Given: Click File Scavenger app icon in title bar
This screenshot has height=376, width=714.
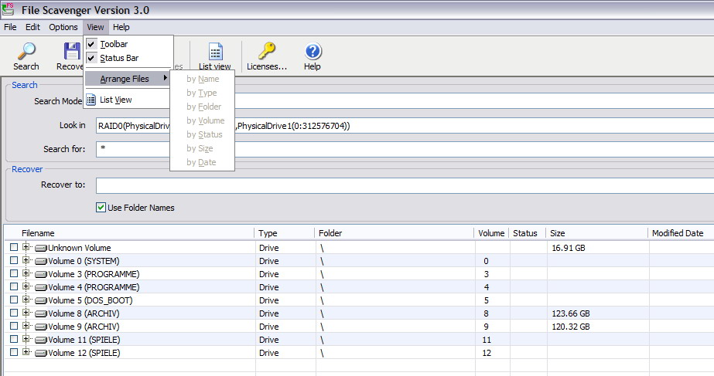Looking at the screenshot, I should (8, 9).
